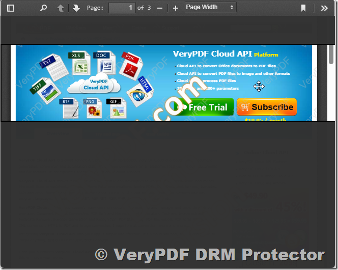Click the HTML file icon
Screen dimensions: 338x270
(140, 92)
